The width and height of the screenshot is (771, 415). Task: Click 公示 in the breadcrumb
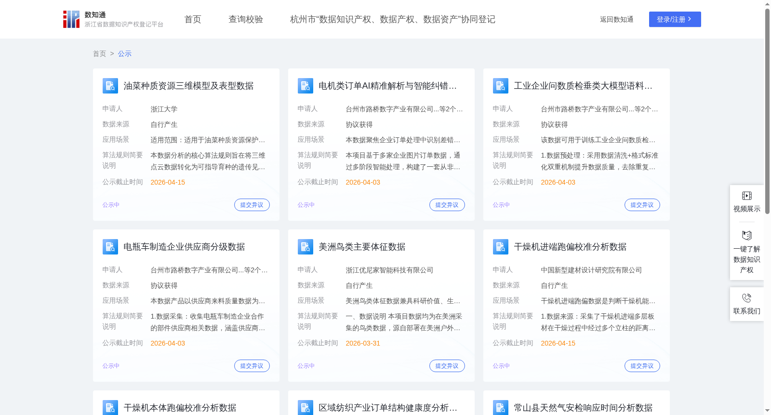[125, 54]
